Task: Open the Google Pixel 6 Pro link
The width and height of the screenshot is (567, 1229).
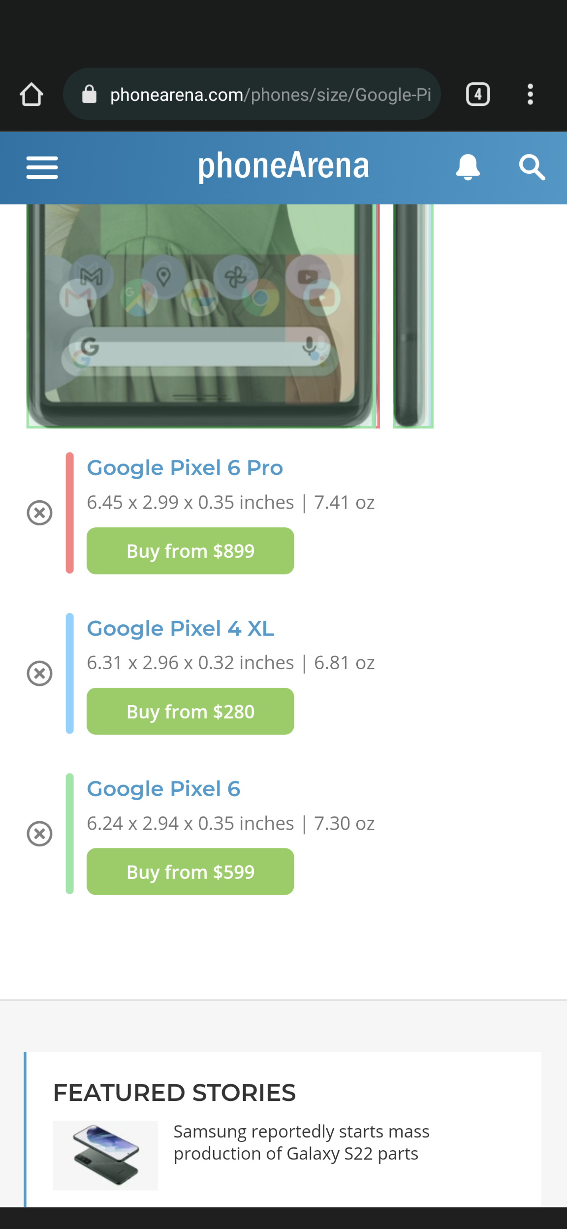Action: tap(185, 468)
